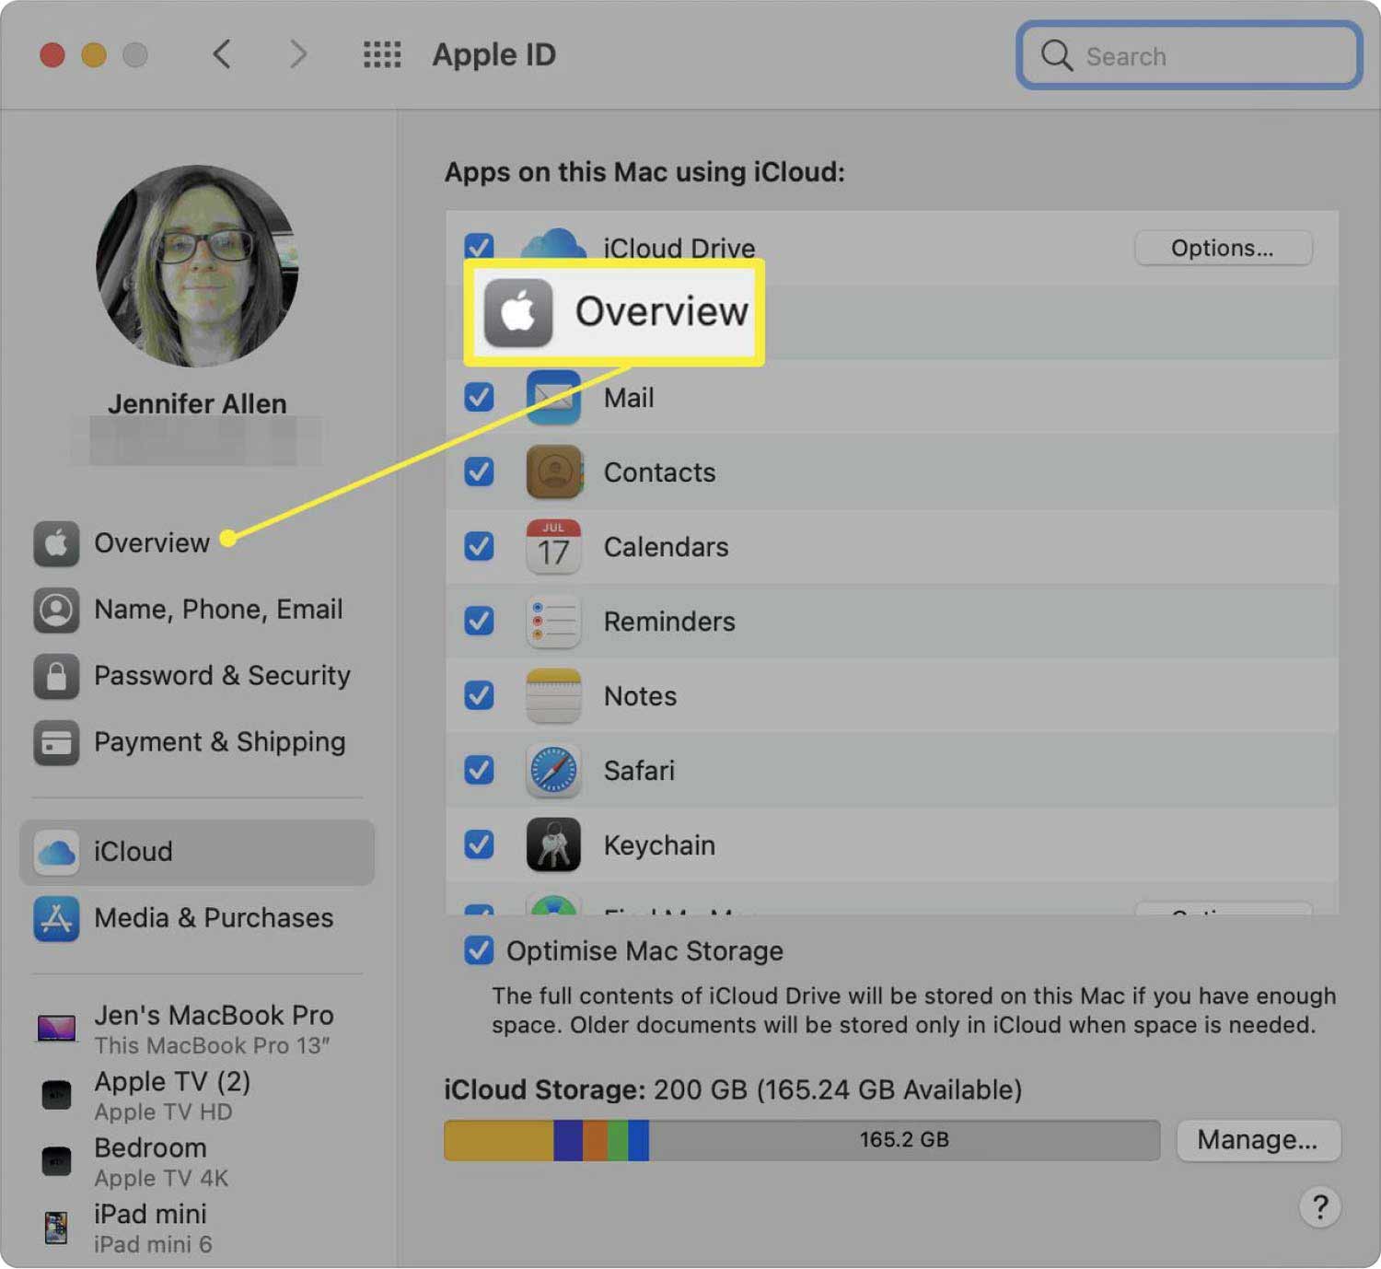Click the magnifying glass in search field
The height and width of the screenshot is (1269, 1381).
[x=1056, y=55]
